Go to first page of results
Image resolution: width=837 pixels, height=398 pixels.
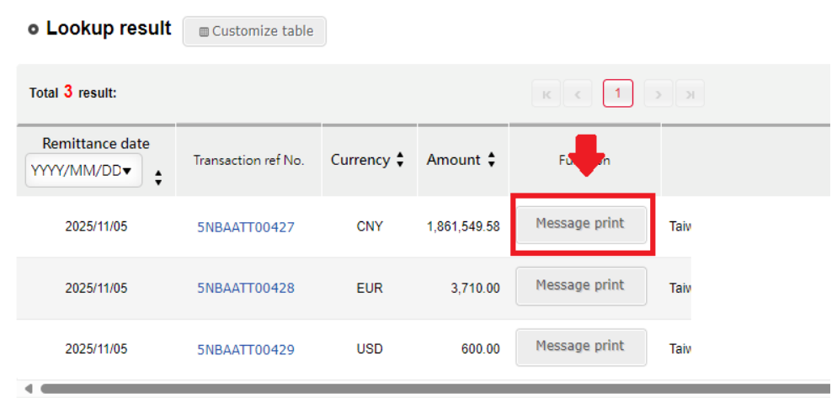546,94
